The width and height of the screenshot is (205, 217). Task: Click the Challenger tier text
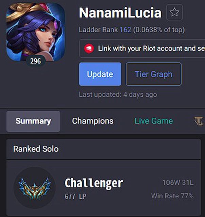[x=94, y=183]
